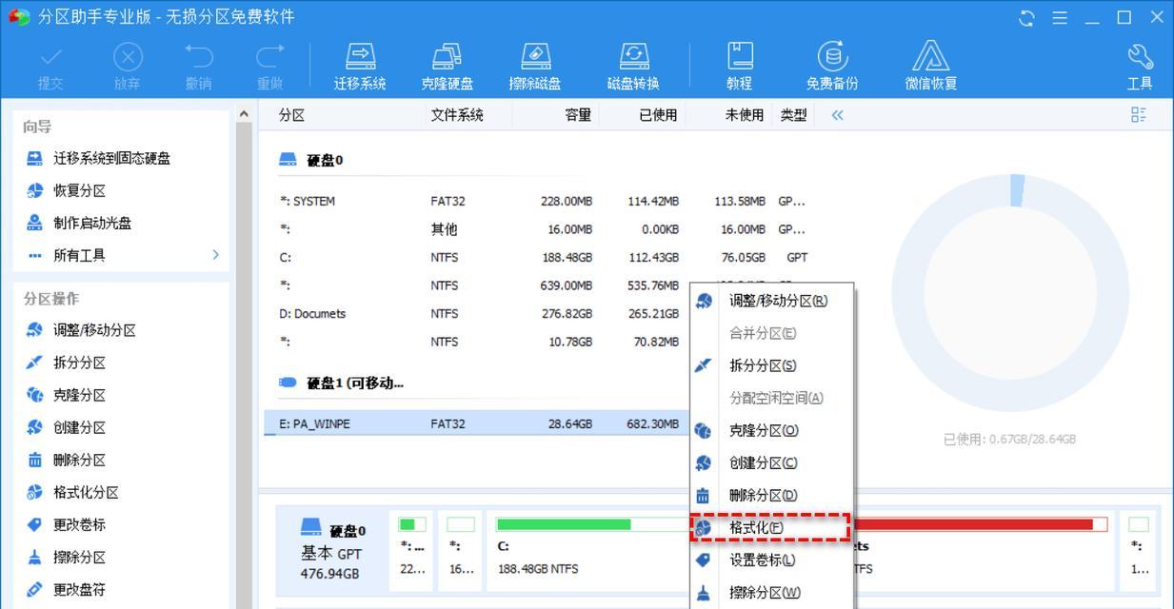
Task: Click 格式化分区 in the sidebar
Action: click(72, 492)
